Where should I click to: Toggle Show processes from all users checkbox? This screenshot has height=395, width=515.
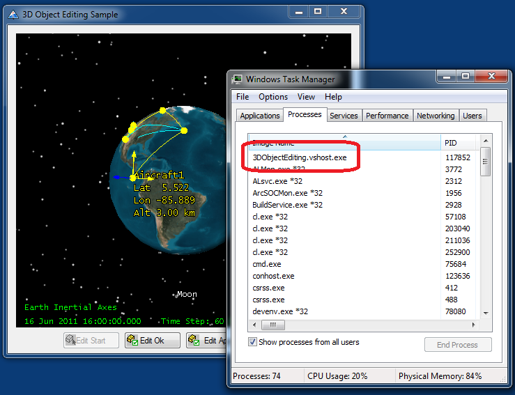click(252, 342)
